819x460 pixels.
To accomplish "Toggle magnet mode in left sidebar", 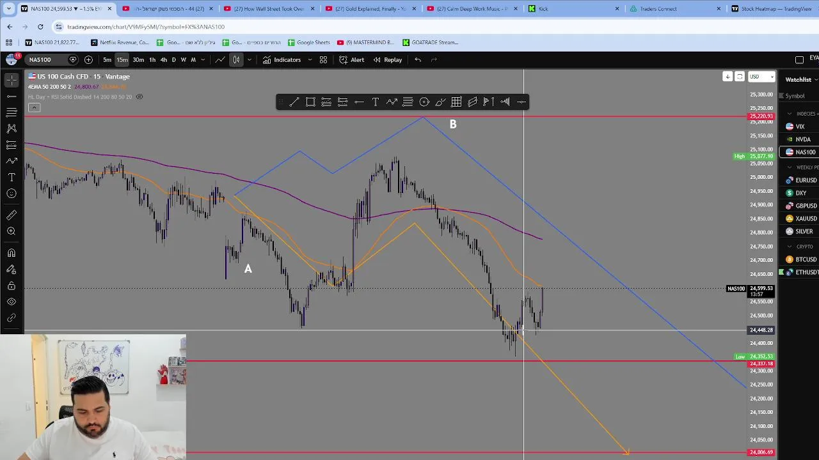I will pyautogui.click(x=12, y=253).
